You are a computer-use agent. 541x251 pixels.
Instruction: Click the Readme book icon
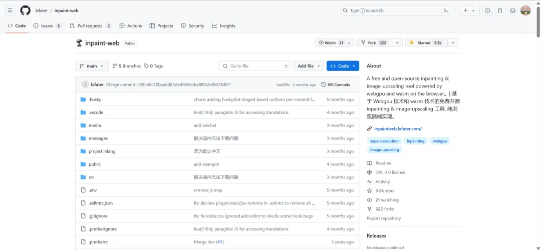pos(369,163)
